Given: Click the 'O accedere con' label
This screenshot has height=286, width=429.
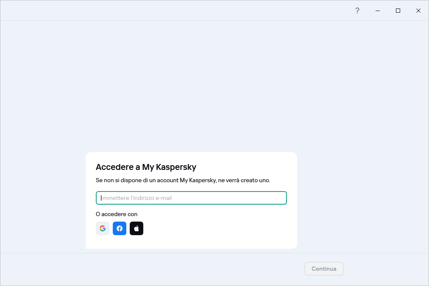Looking at the screenshot, I should 117,214.
